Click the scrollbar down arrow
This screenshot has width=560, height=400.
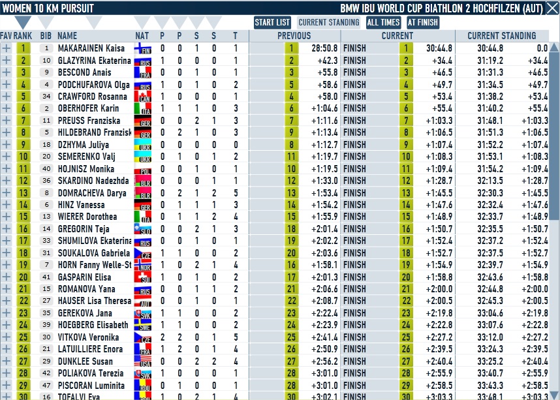[x=554, y=395]
